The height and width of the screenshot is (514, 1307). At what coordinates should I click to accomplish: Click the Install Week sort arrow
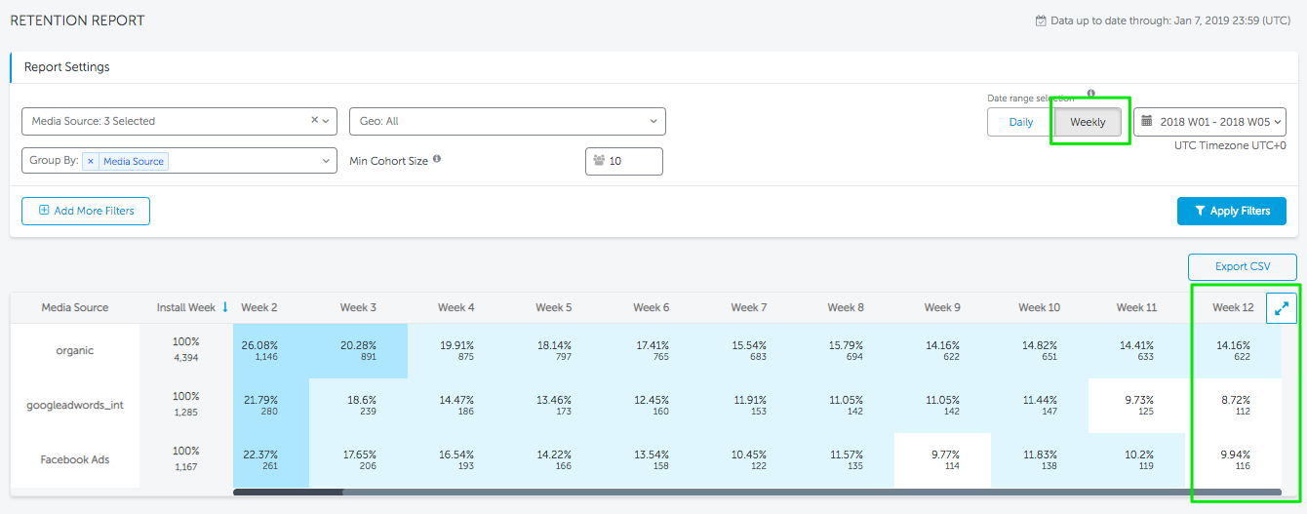tap(225, 307)
